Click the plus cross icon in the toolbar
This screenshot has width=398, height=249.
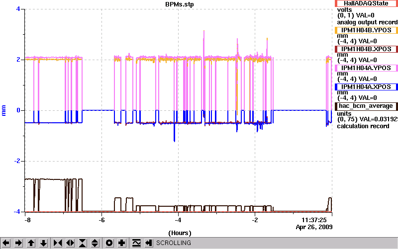pyautogui.click(x=121, y=243)
